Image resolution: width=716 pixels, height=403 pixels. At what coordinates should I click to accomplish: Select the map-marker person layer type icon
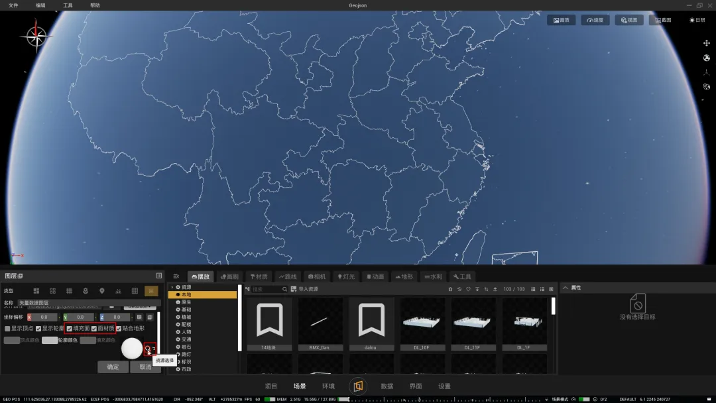[86, 291]
